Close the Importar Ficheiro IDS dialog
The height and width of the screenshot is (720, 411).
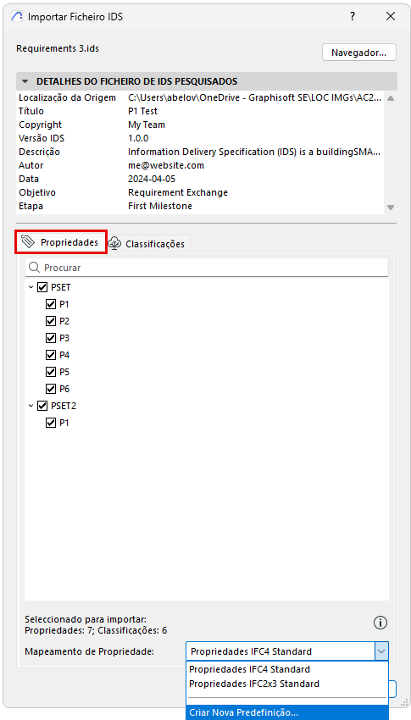[x=391, y=17]
